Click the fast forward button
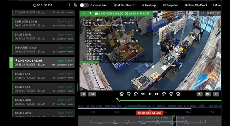This screenshot has height=126, width=230. 157,94
